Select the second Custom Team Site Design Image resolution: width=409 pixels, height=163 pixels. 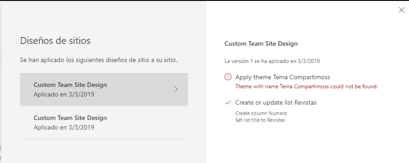tap(104, 122)
